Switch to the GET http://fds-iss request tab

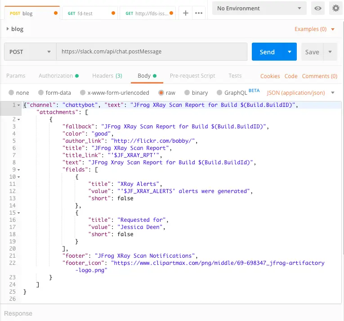[147, 13]
